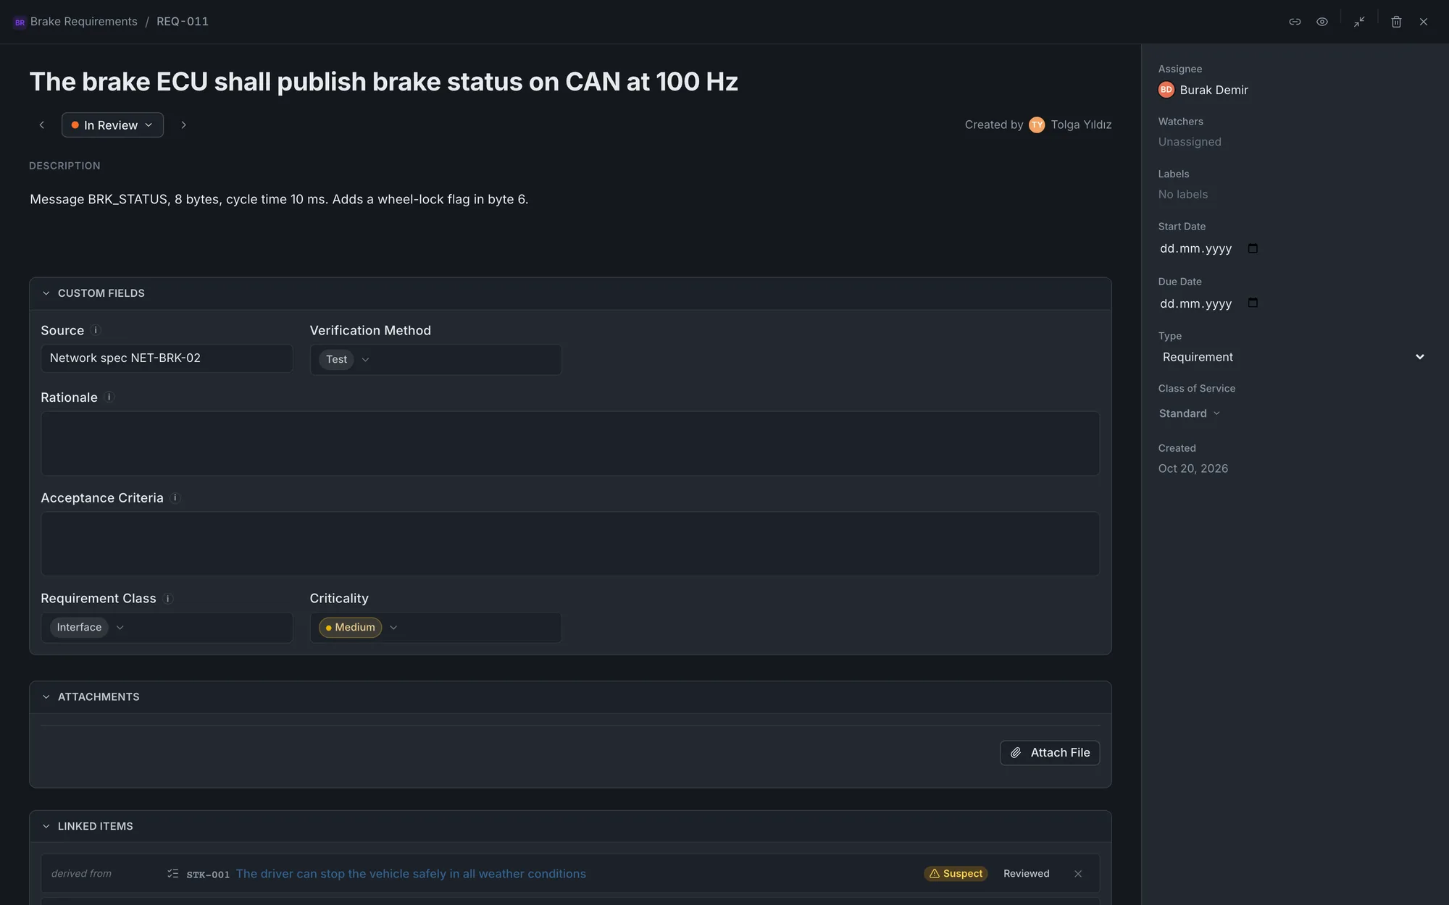Collapse the Attachments section
Viewport: 1449px width, 905px height.
click(x=46, y=696)
